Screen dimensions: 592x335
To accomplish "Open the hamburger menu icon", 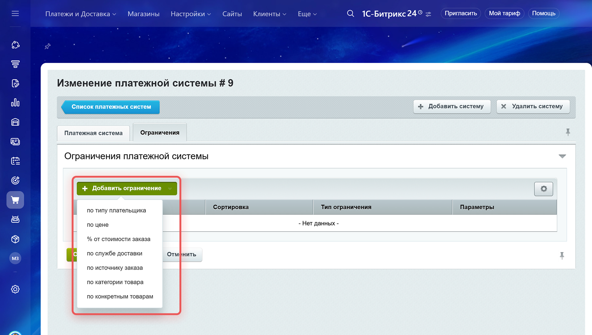I will point(15,14).
